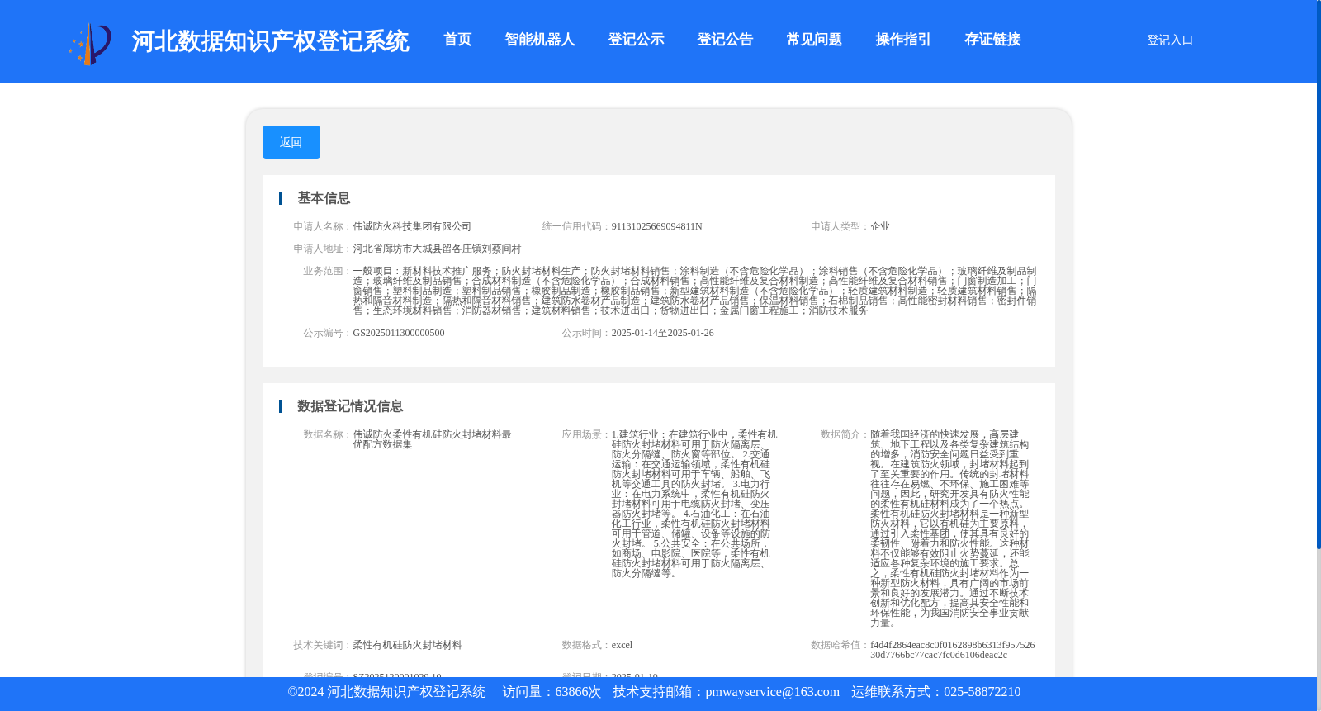1321x711 pixels.
Task: Select keyword 柔性有机硅防火封堵材料
Action: [x=407, y=645]
